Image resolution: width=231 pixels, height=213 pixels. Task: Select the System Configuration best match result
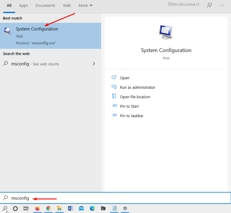point(50,36)
